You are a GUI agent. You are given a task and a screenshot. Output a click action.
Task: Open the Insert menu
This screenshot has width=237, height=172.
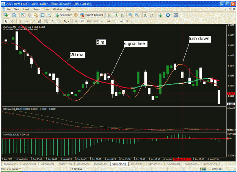coord(26,9)
